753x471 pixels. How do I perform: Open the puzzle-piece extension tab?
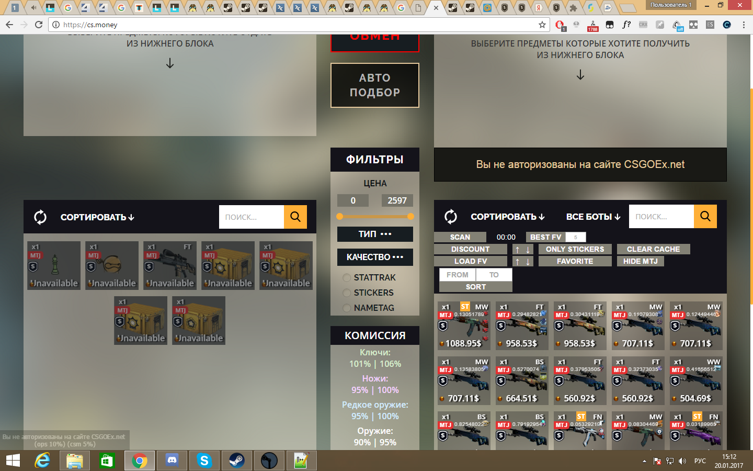(574, 8)
